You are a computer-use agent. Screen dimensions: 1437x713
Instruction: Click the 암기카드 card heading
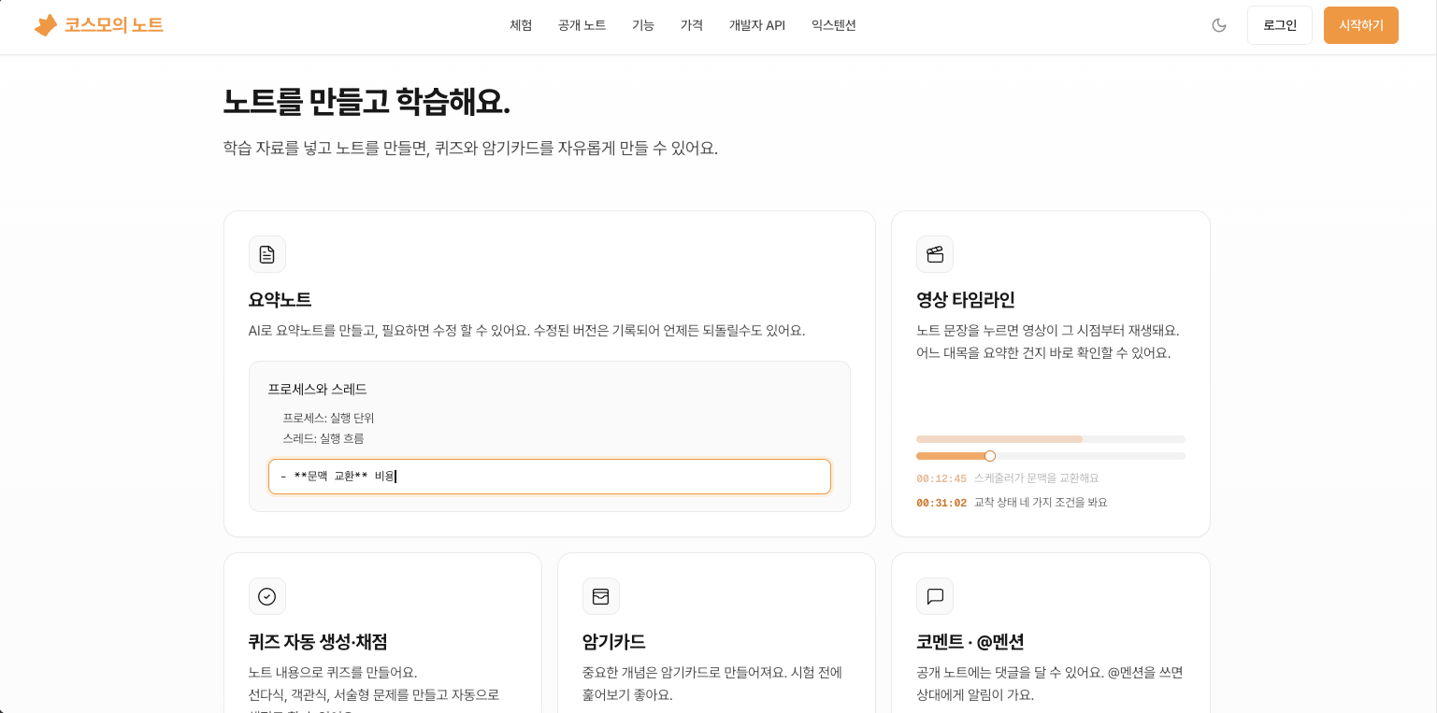point(613,642)
